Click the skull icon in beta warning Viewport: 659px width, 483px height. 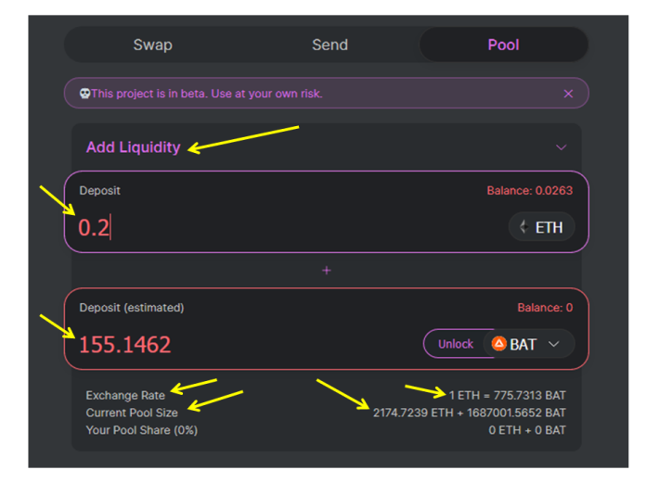(84, 94)
